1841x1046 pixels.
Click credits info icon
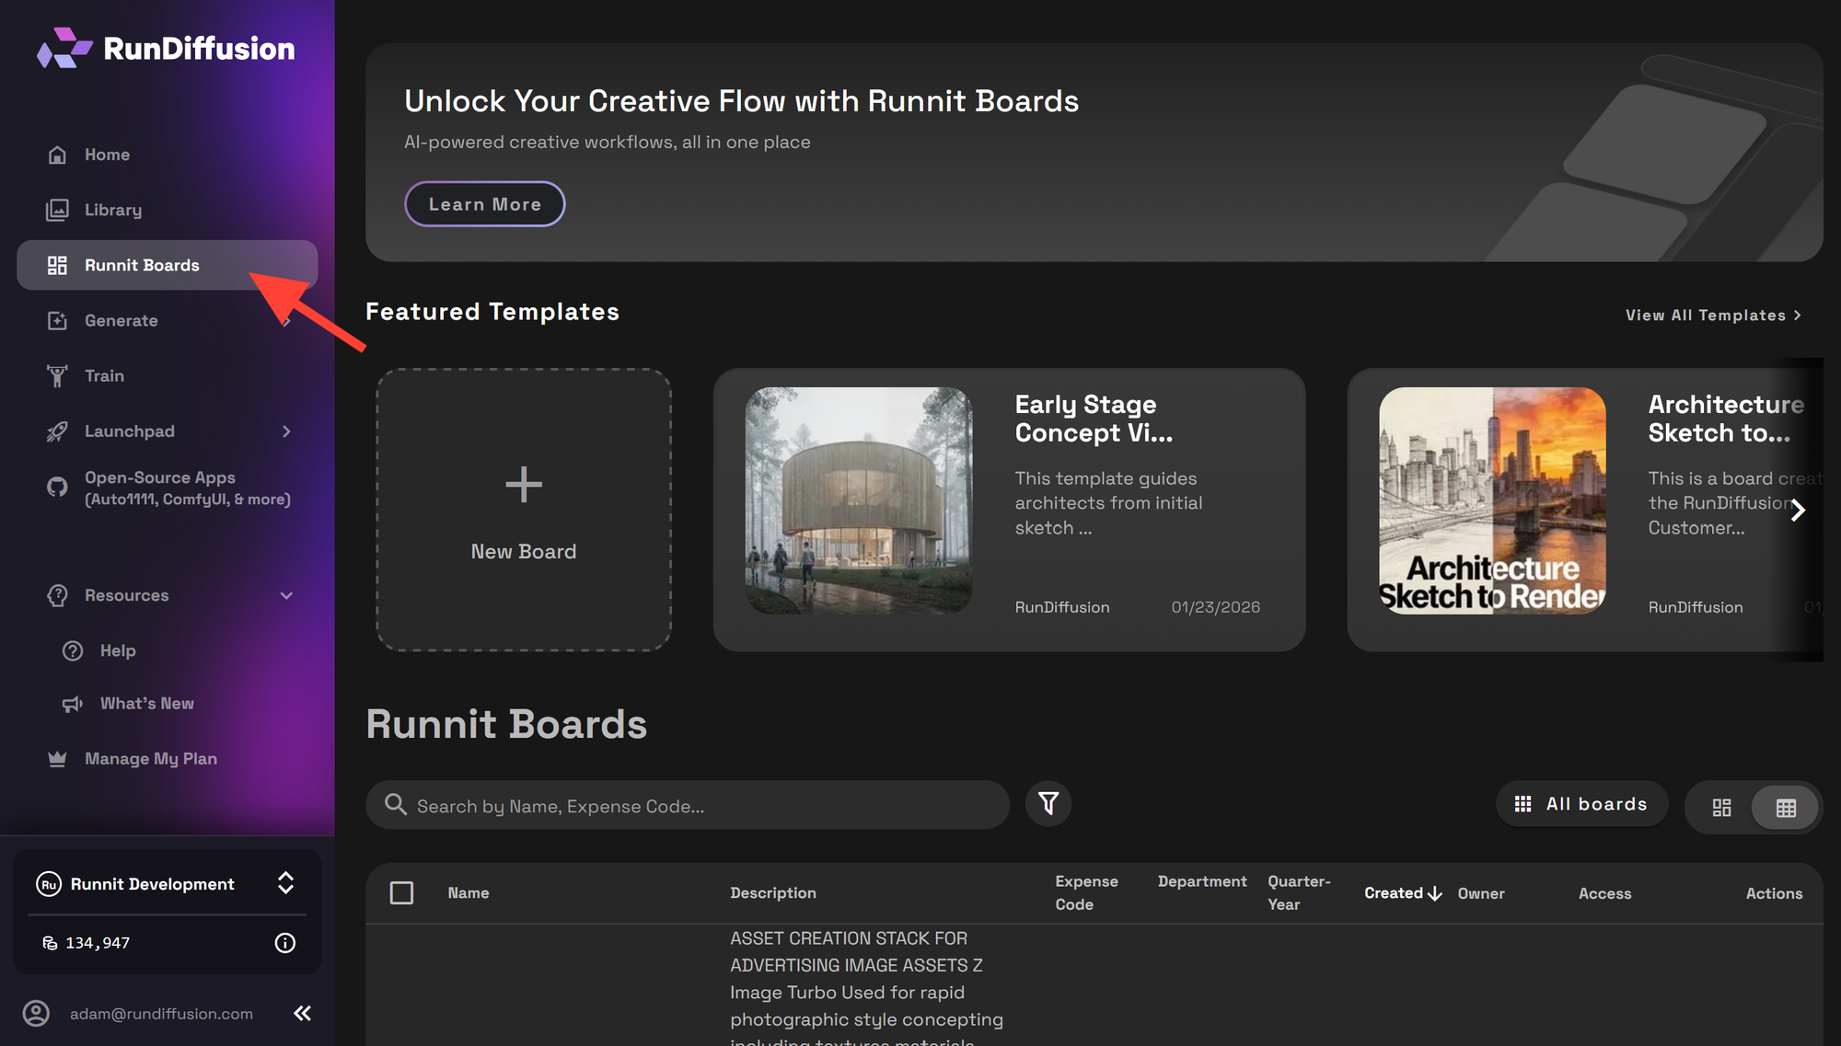(x=285, y=943)
